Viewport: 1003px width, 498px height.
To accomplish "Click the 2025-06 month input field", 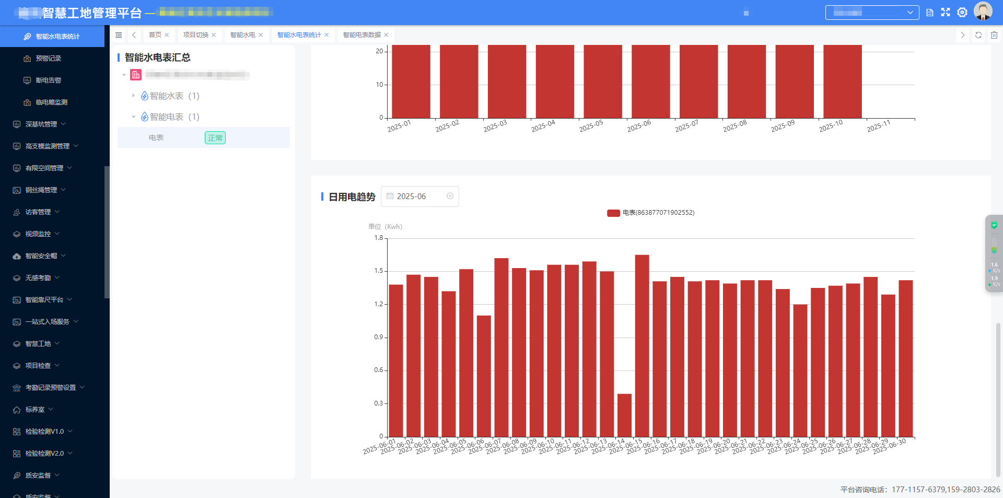I will [x=418, y=196].
